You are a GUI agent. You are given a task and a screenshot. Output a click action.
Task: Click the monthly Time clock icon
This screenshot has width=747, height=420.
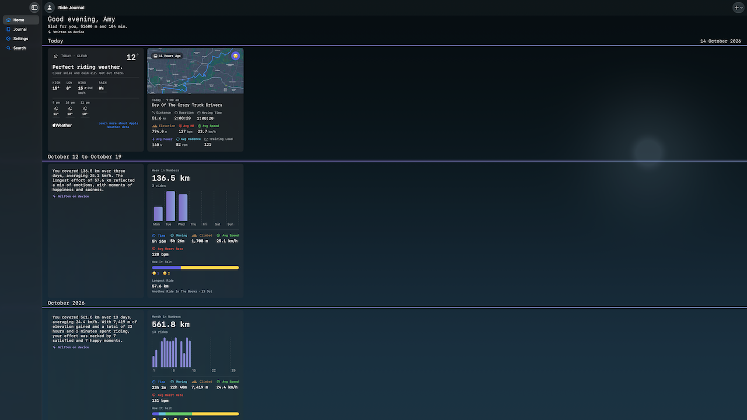pos(154,382)
